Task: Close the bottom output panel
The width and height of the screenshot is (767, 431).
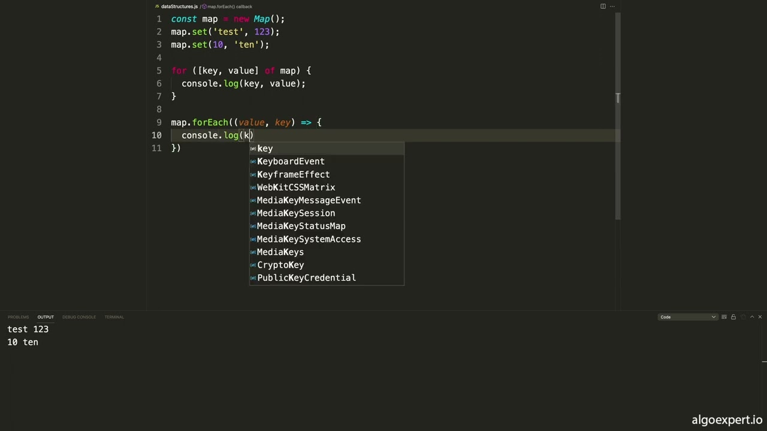Action: click(x=760, y=317)
